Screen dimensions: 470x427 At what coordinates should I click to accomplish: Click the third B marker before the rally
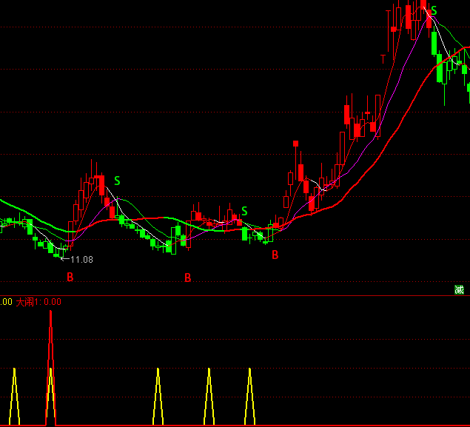[x=275, y=255]
